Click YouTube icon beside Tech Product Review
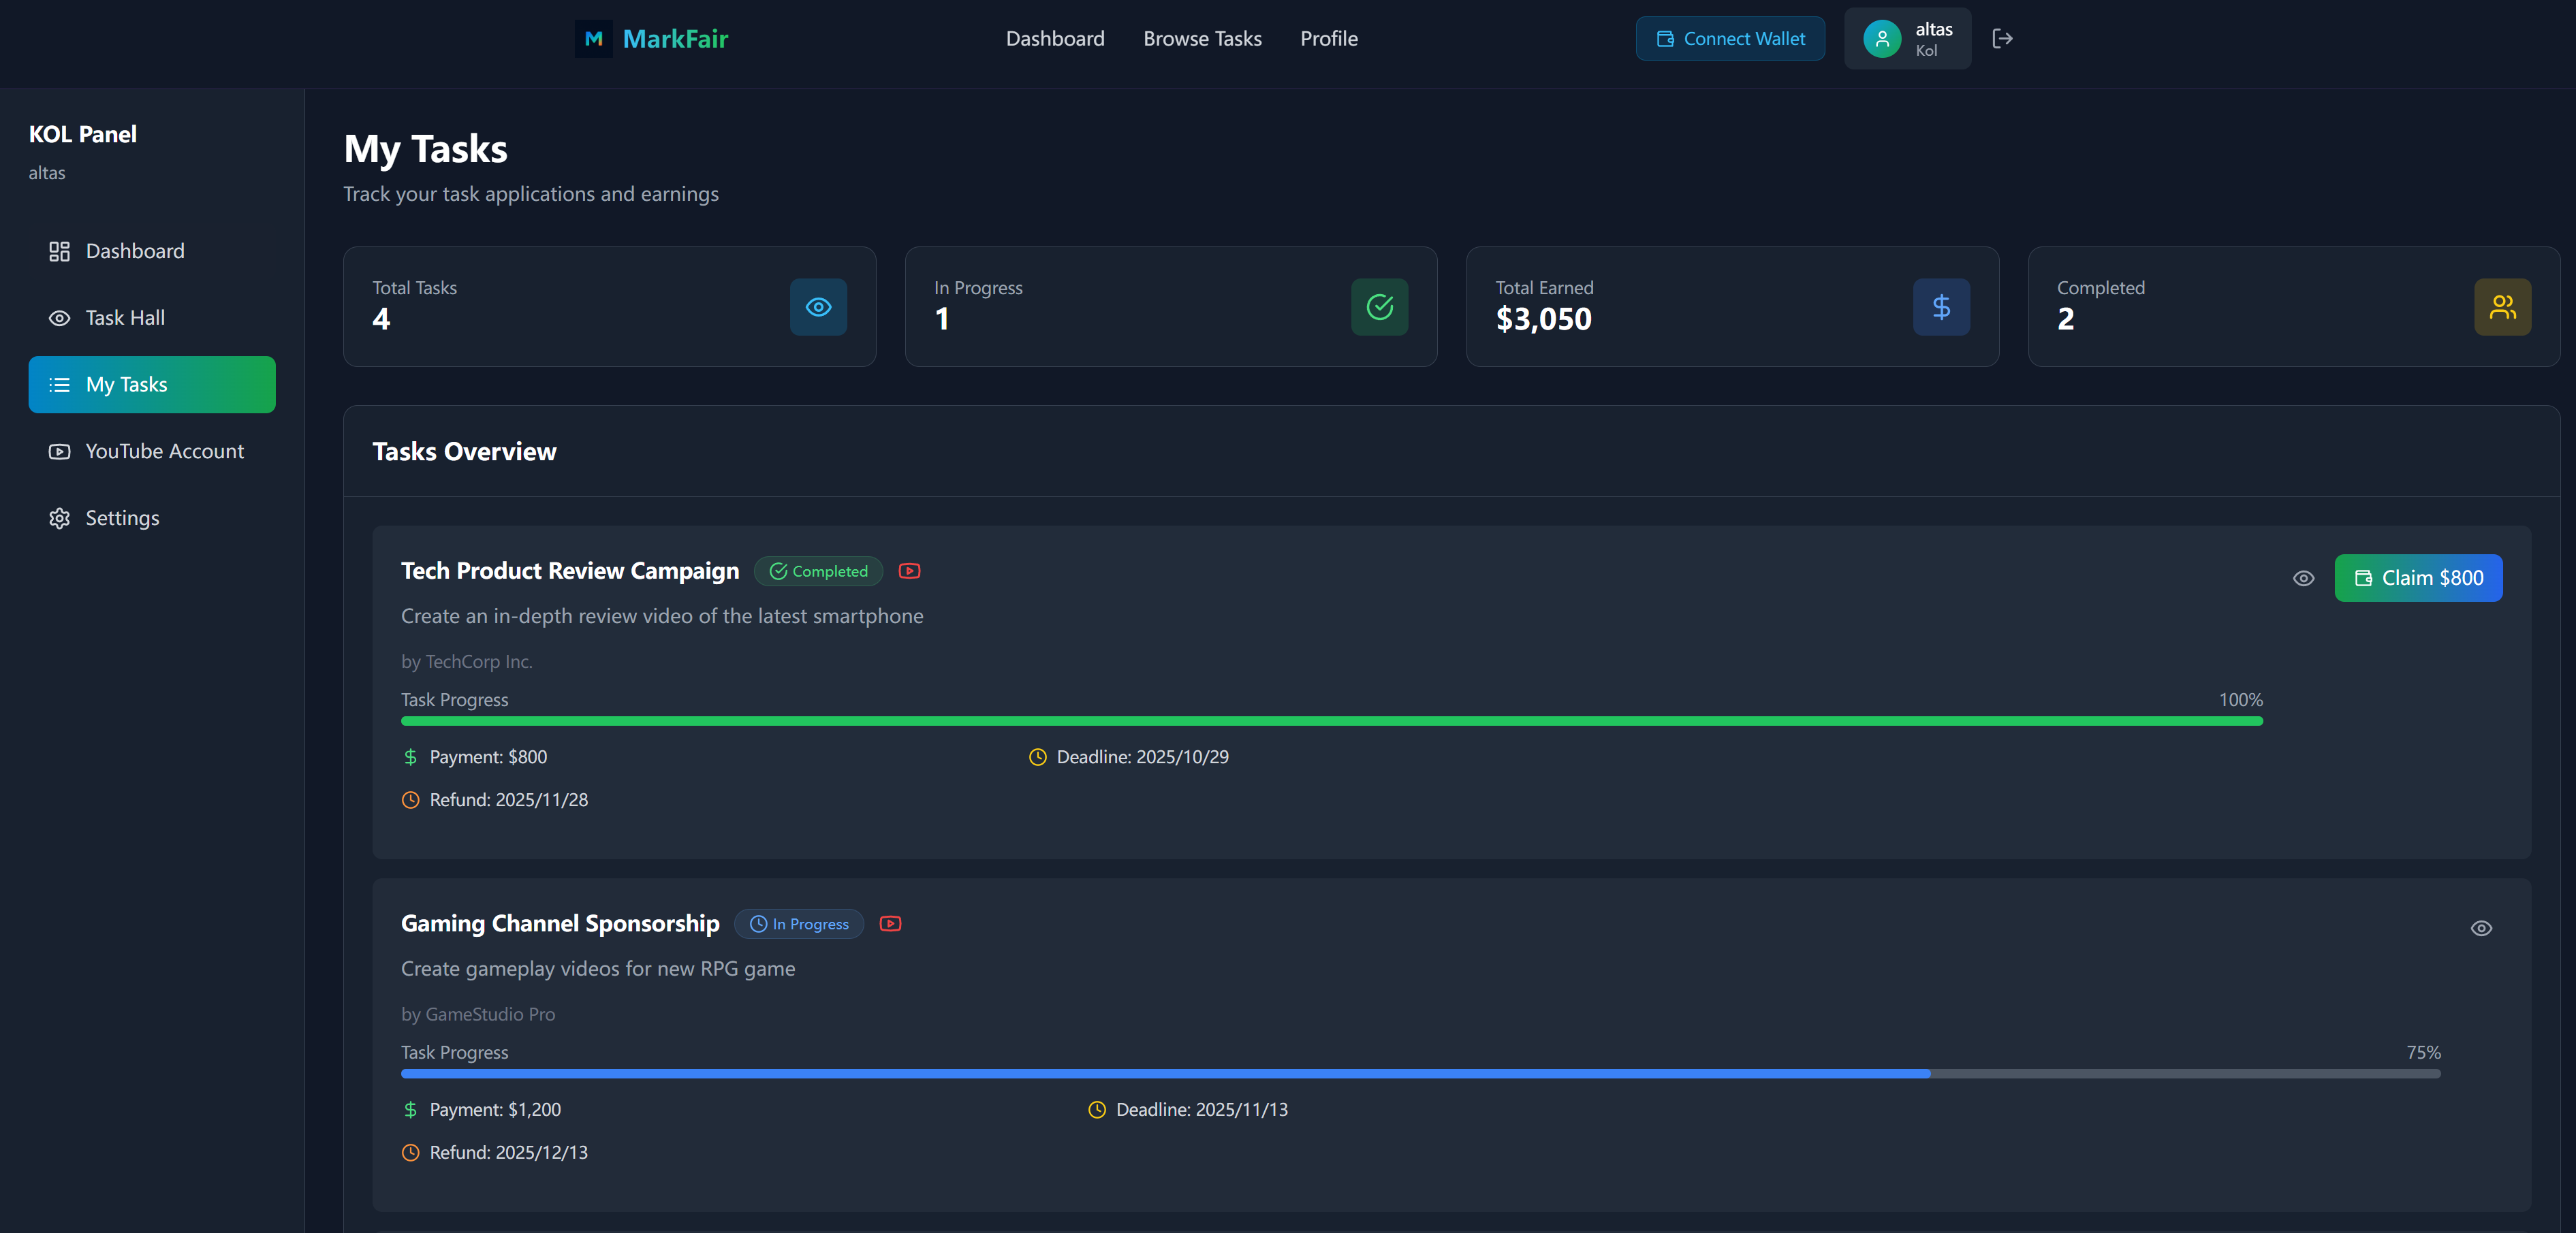The image size is (2576, 1233). tap(909, 571)
